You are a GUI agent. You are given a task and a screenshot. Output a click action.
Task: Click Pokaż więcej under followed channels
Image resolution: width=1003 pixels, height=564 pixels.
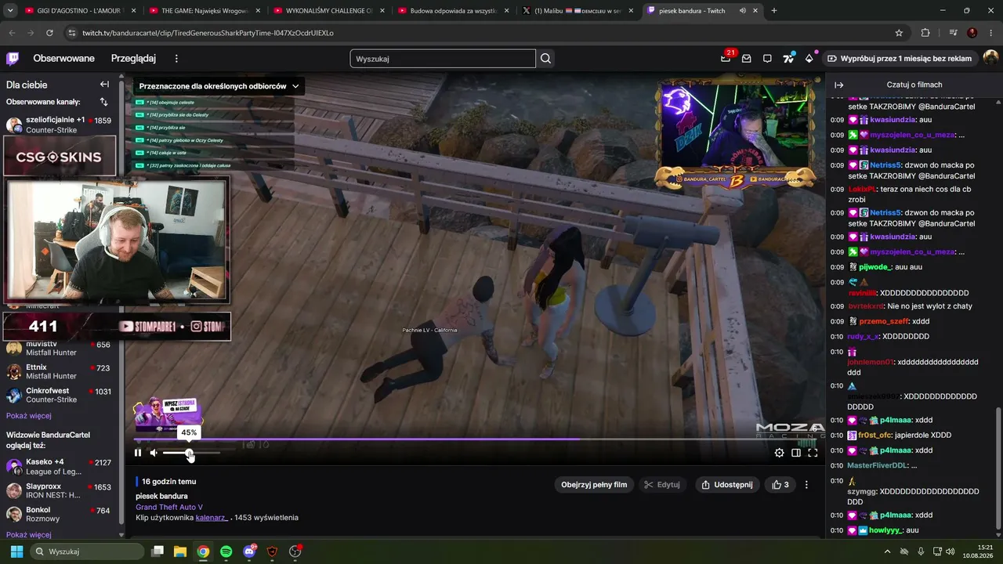pos(29,416)
